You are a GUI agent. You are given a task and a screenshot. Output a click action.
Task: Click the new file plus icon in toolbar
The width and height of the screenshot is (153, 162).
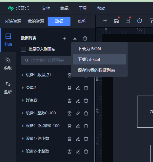point(105,21)
